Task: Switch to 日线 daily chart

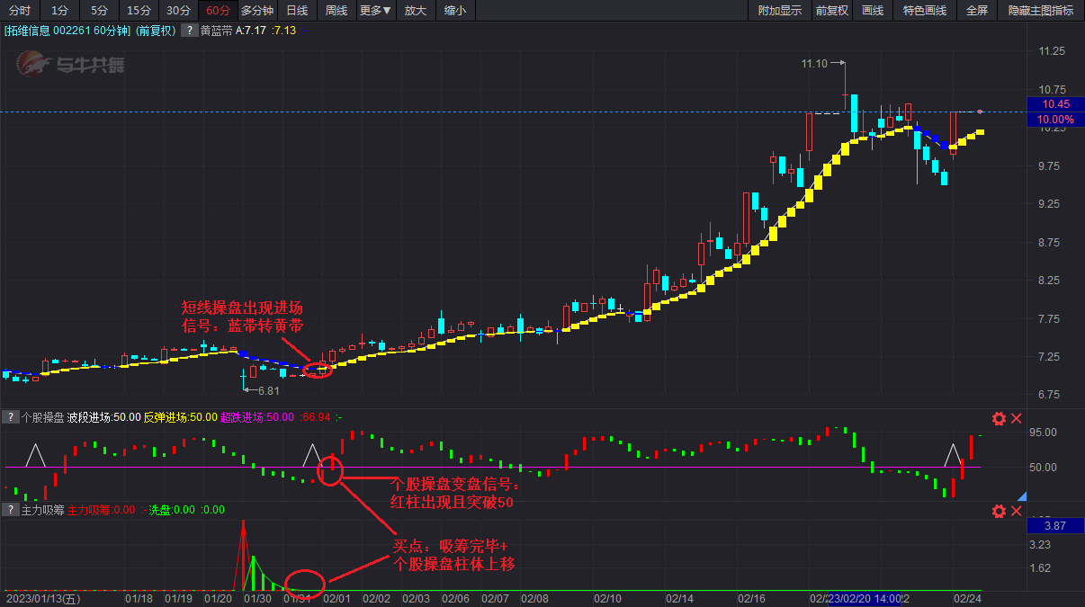Action: point(297,11)
